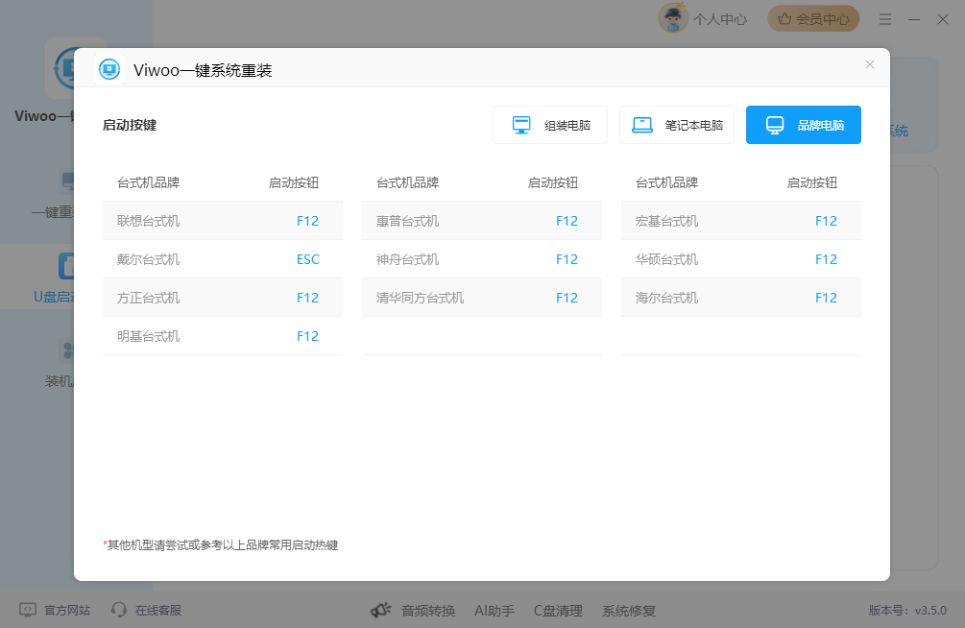Open 会员中心 button

click(x=813, y=19)
